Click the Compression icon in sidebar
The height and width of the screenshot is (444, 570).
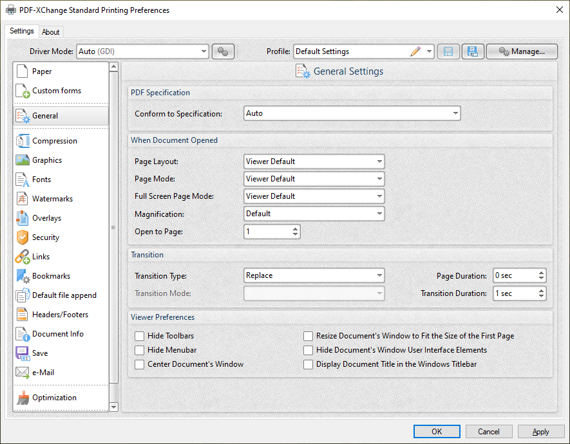point(23,141)
